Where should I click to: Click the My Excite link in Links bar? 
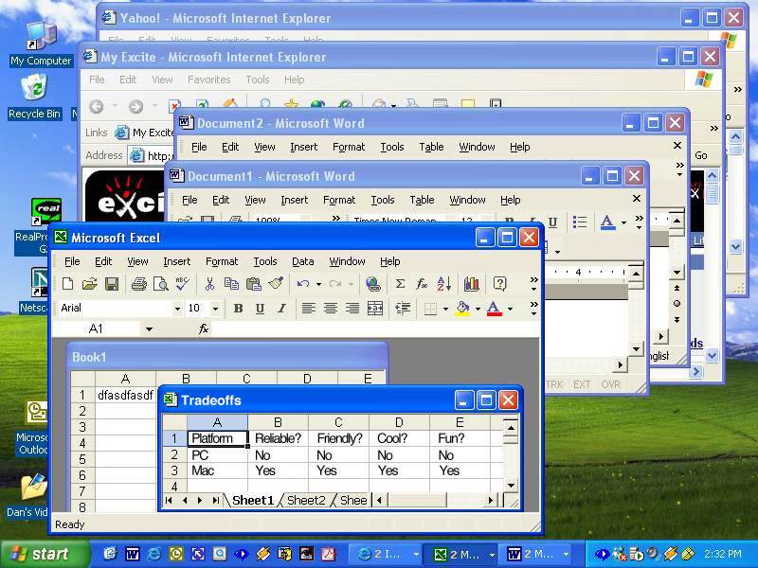click(x=145, y=133)
